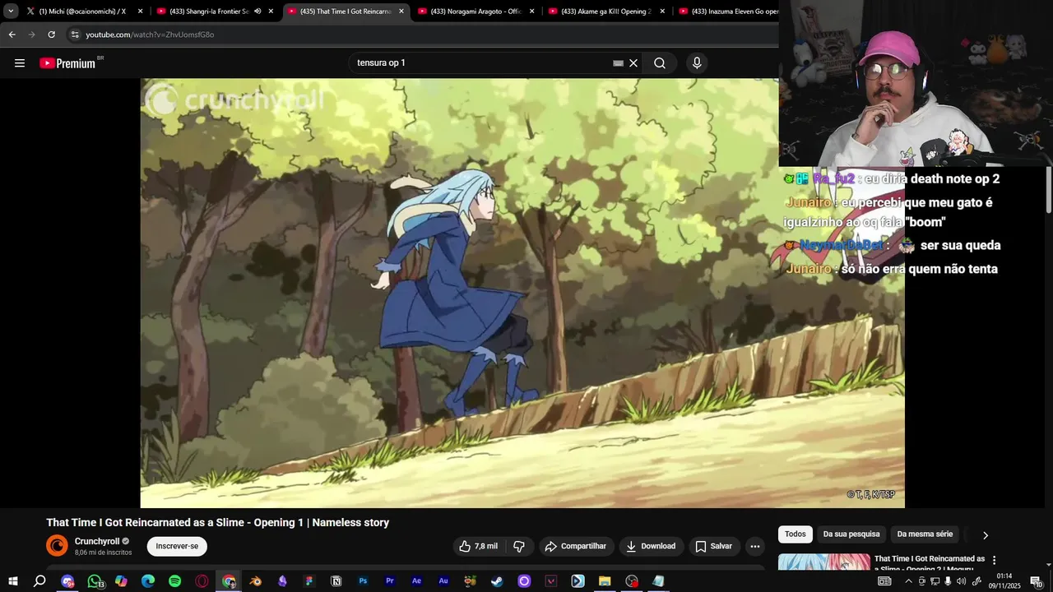View site information icon beside the URL

coord(75,35)
